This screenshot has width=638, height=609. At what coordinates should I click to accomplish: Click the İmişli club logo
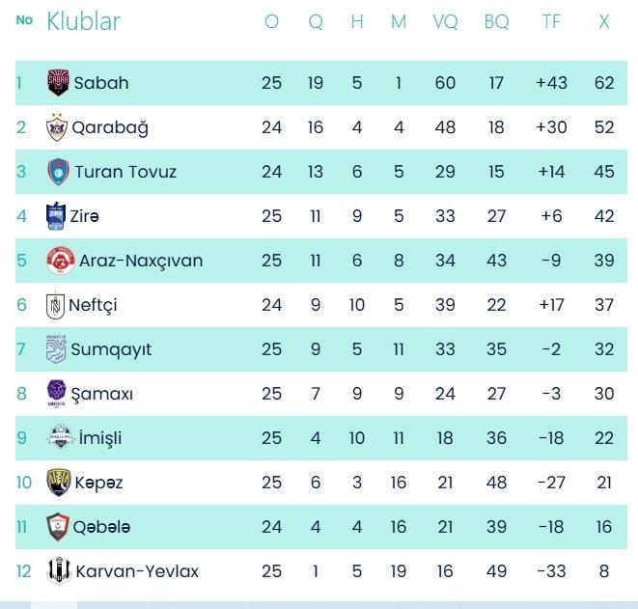(x=60, y=438)
